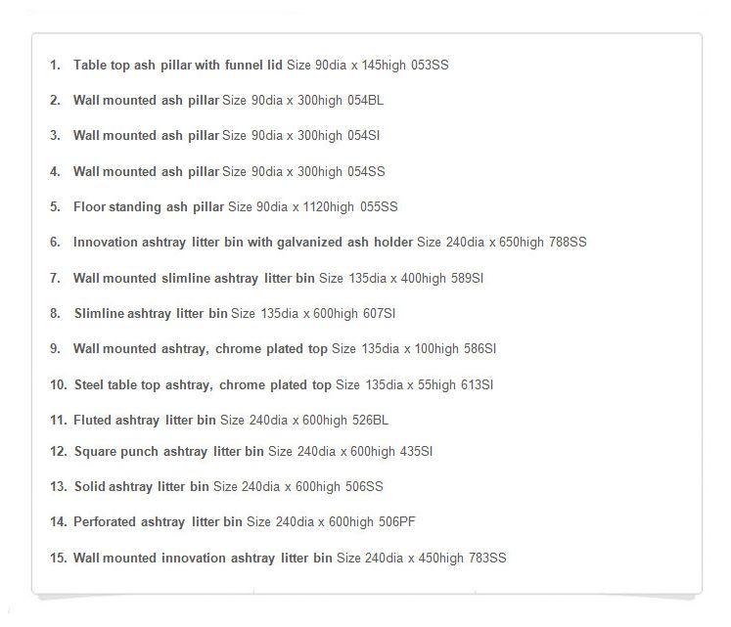Click the product code 053SS
The height and width of the screenshot is (627, 731).
(430, 65)
